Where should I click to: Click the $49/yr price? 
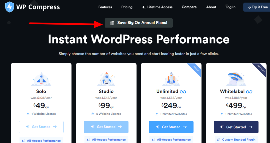[41, 105]
